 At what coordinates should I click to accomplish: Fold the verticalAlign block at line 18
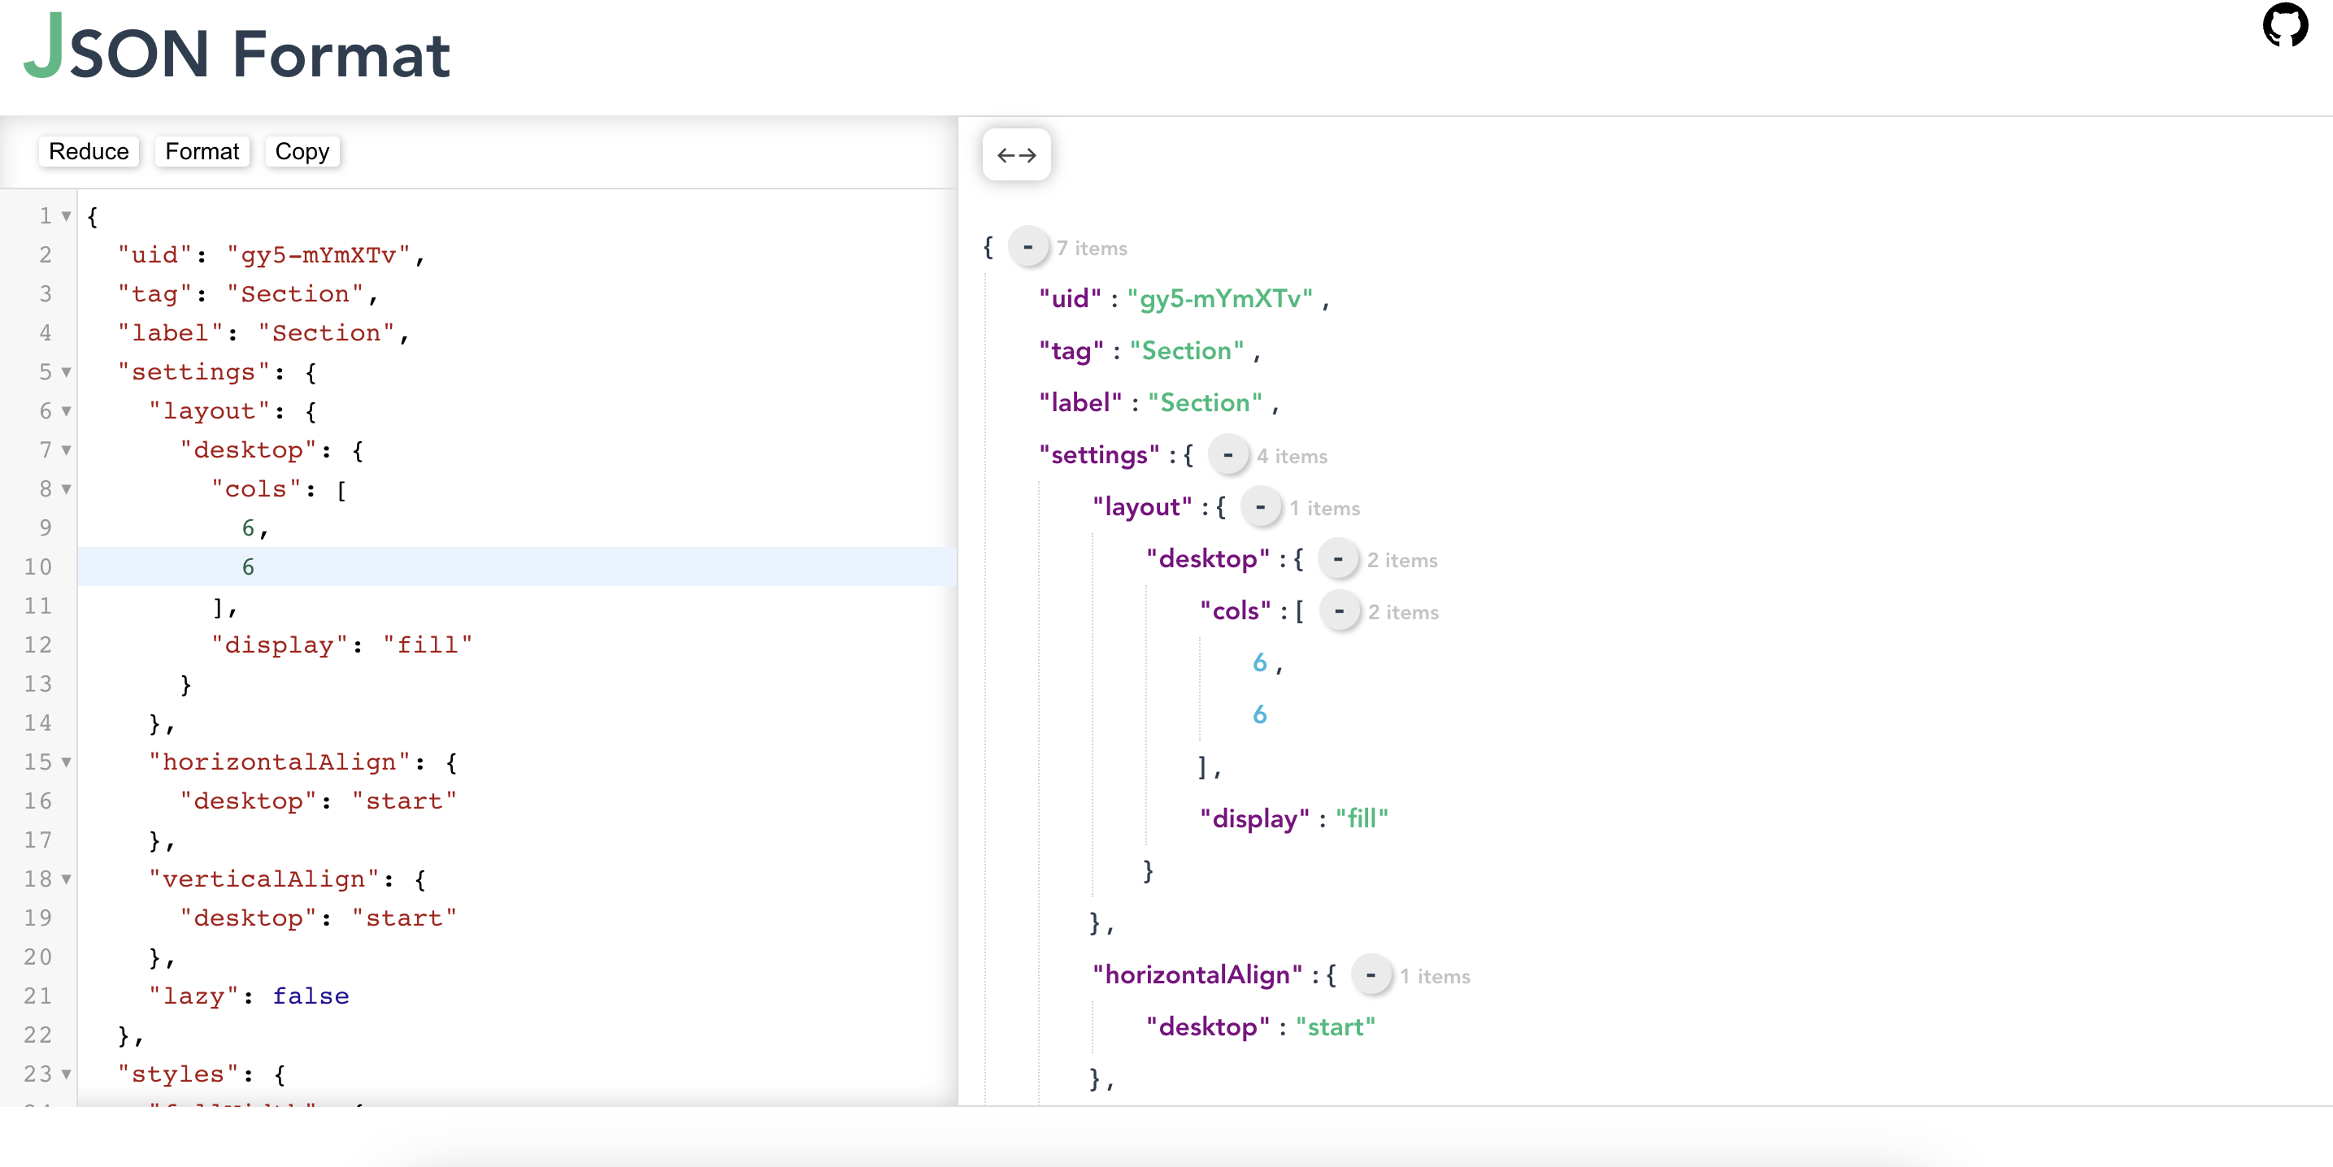[66, 879]
